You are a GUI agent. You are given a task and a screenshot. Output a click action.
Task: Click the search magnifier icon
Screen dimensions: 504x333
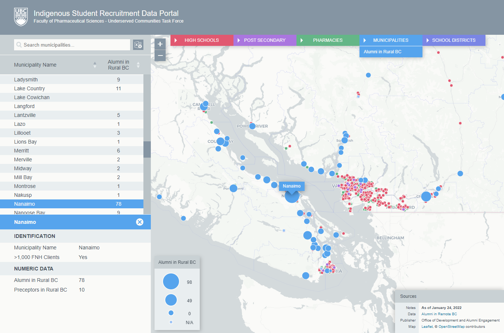(19, 45)
